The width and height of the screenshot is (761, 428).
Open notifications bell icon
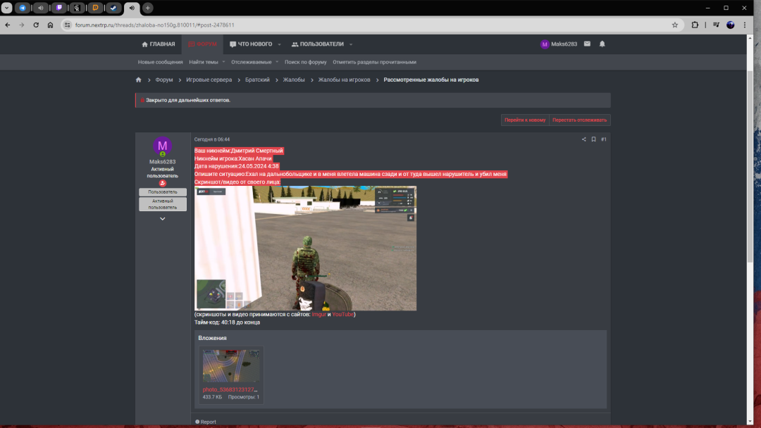pyautogui.click(x=602, y=44)
